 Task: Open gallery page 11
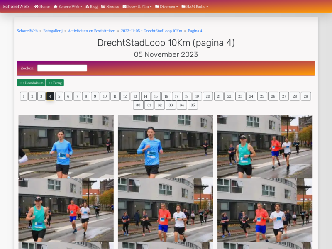click(115, 96)
